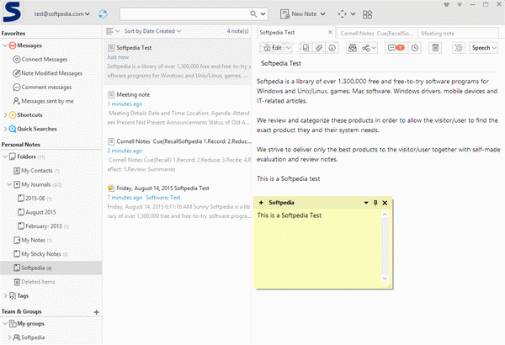Select the My Contacts folder
505x345 pixels.
(37, 171)
